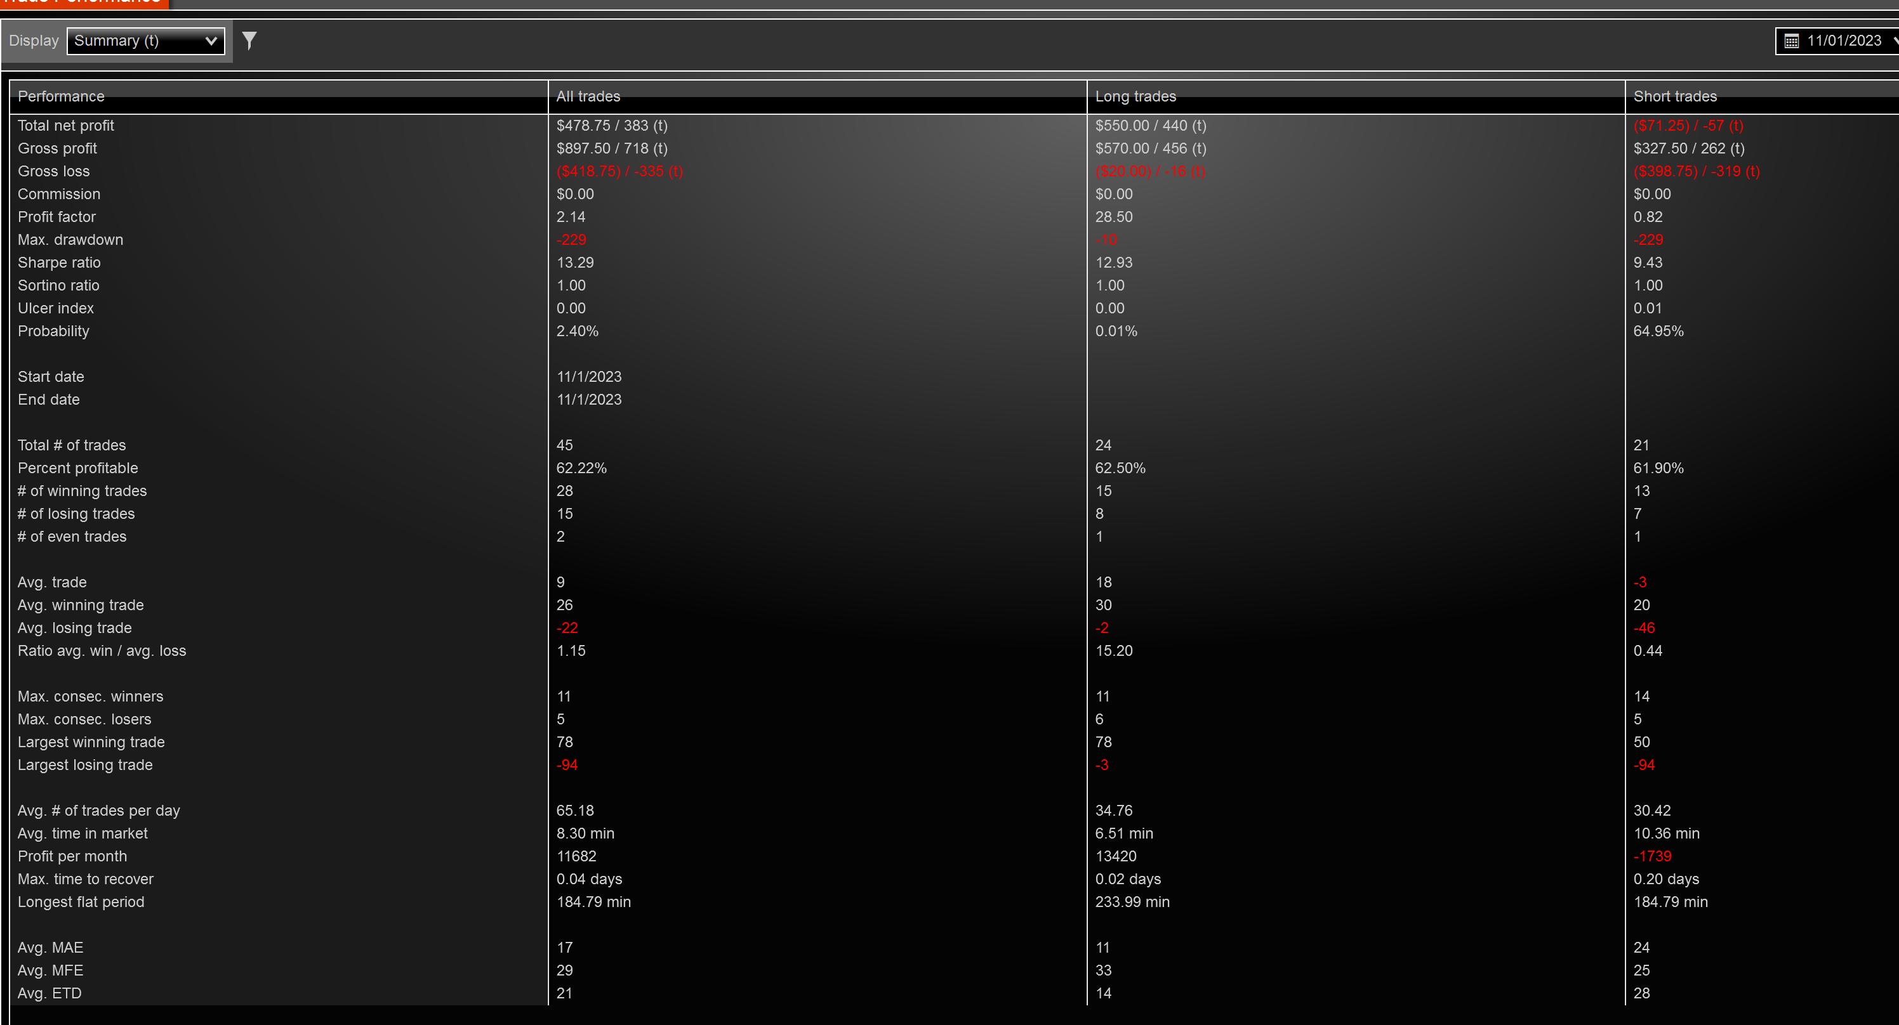
Task: Click Percent profitable value 62.22%
Action: tap(581, 468)
